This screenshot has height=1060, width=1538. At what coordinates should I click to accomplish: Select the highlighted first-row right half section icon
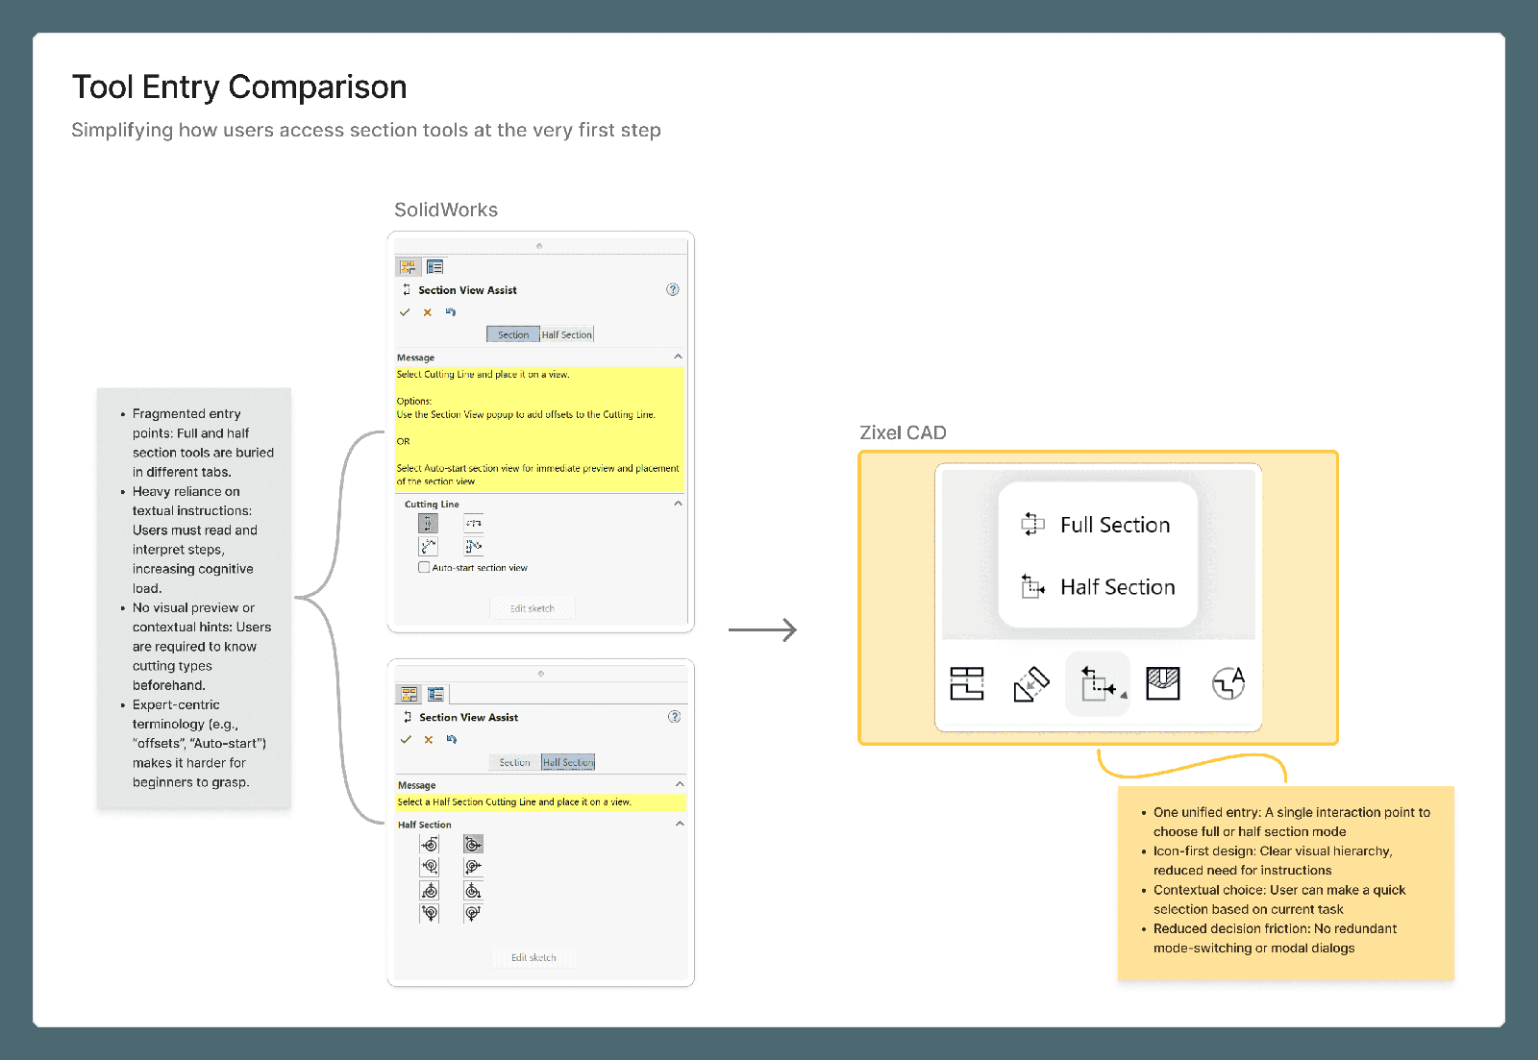tap(473, 844)
